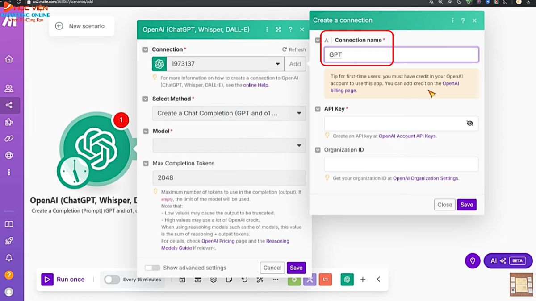Open the Team icon in sidebar
The image size is (536, 301).
click(x=9, y=88)
